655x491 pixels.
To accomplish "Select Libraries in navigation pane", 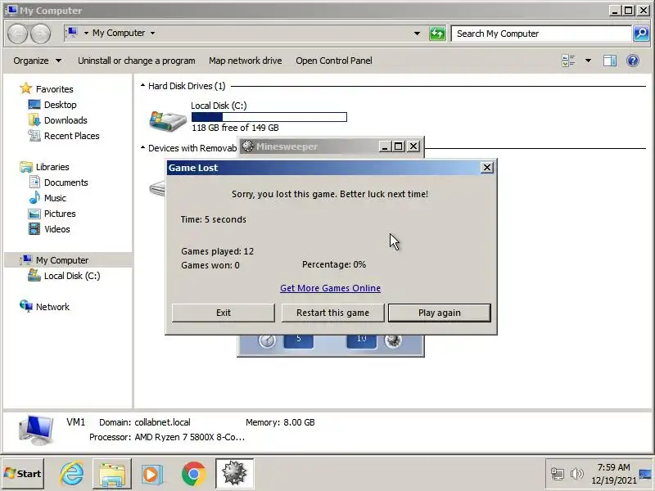I will pyautogui.click(x=52, y=167).
